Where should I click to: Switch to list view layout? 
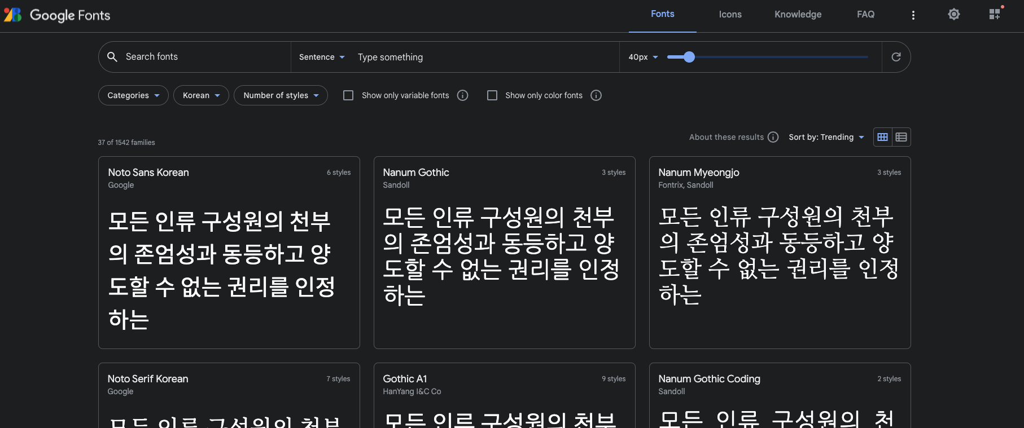902,137
